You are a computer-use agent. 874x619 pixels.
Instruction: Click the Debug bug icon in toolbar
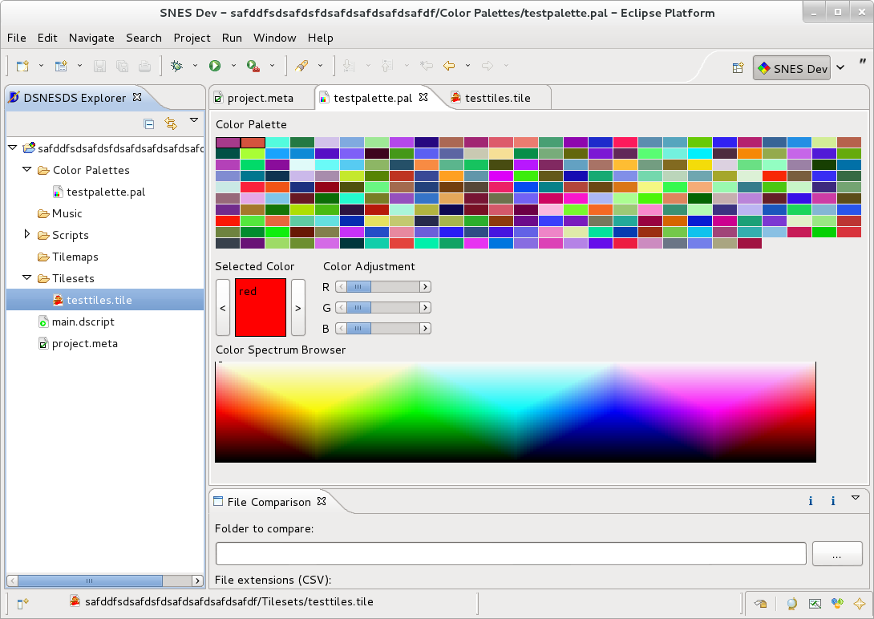[x=176, y=66]
